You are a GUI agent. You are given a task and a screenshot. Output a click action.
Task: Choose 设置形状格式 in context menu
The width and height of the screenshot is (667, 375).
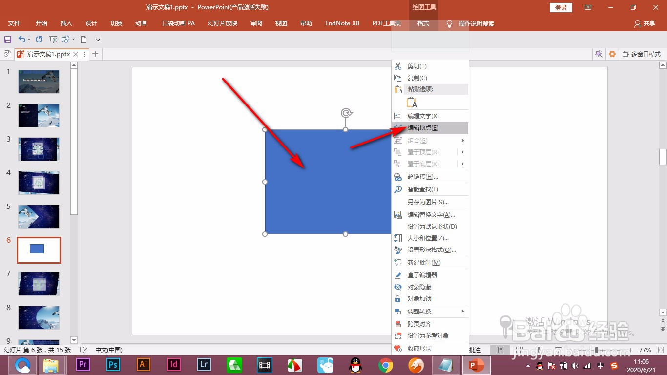tap(430, 250)
